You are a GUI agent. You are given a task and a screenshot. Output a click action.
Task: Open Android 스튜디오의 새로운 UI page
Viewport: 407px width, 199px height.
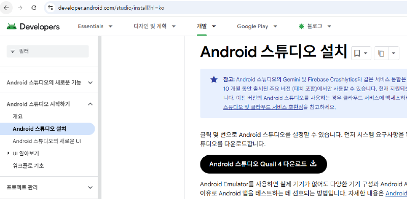coord(47,141)
